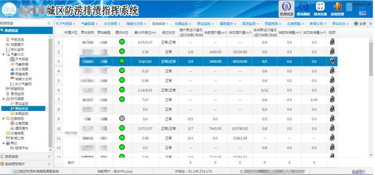Image resolution: width=375 pixels, height=175 pixels.
Task: Collapse the 气象水文 tree node
Action: click(4, 54)
